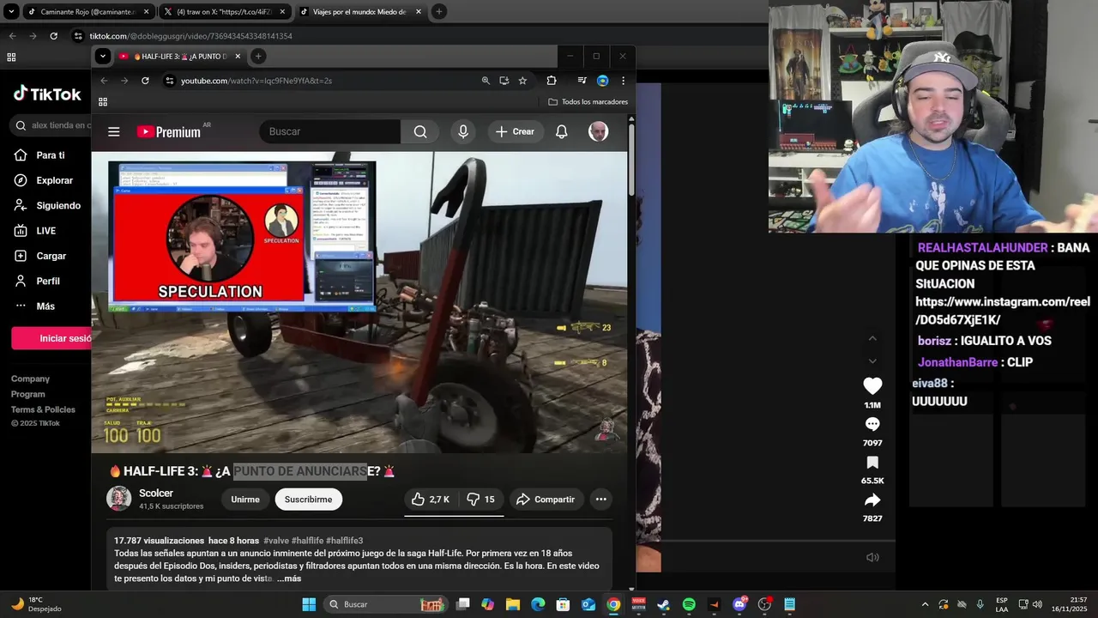This screenshot has width=1098, height=618.
Task: Click the Scolcer channel name
Action: click(x=156, y=494)
